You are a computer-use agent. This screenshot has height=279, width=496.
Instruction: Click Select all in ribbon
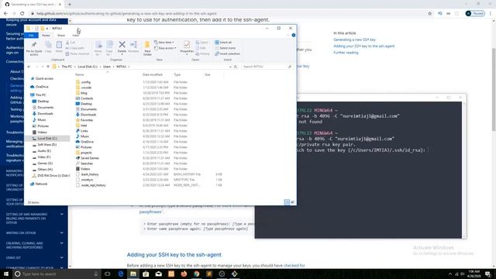[x=224, y=43]
